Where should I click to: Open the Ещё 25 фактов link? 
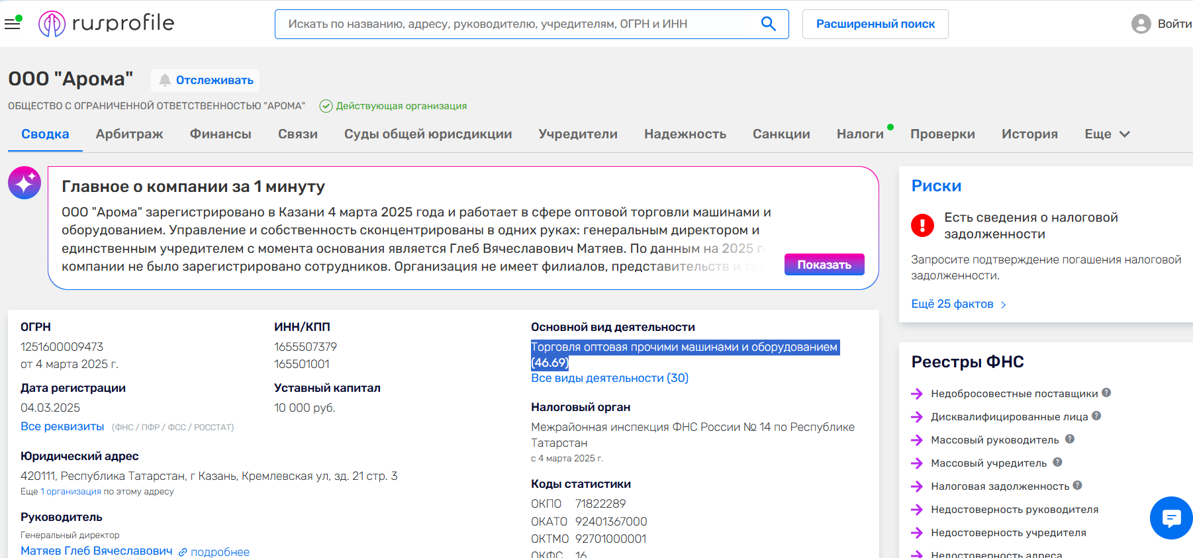959,304
